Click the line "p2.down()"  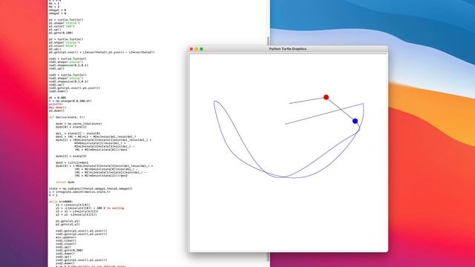pos(56,111)
